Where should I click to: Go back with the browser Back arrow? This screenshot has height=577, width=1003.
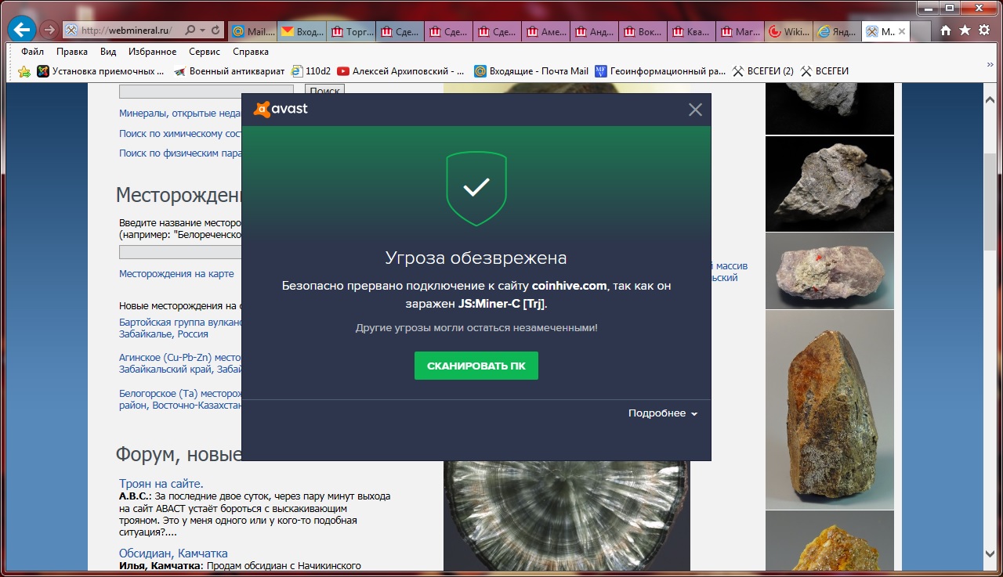pos(22,31)
